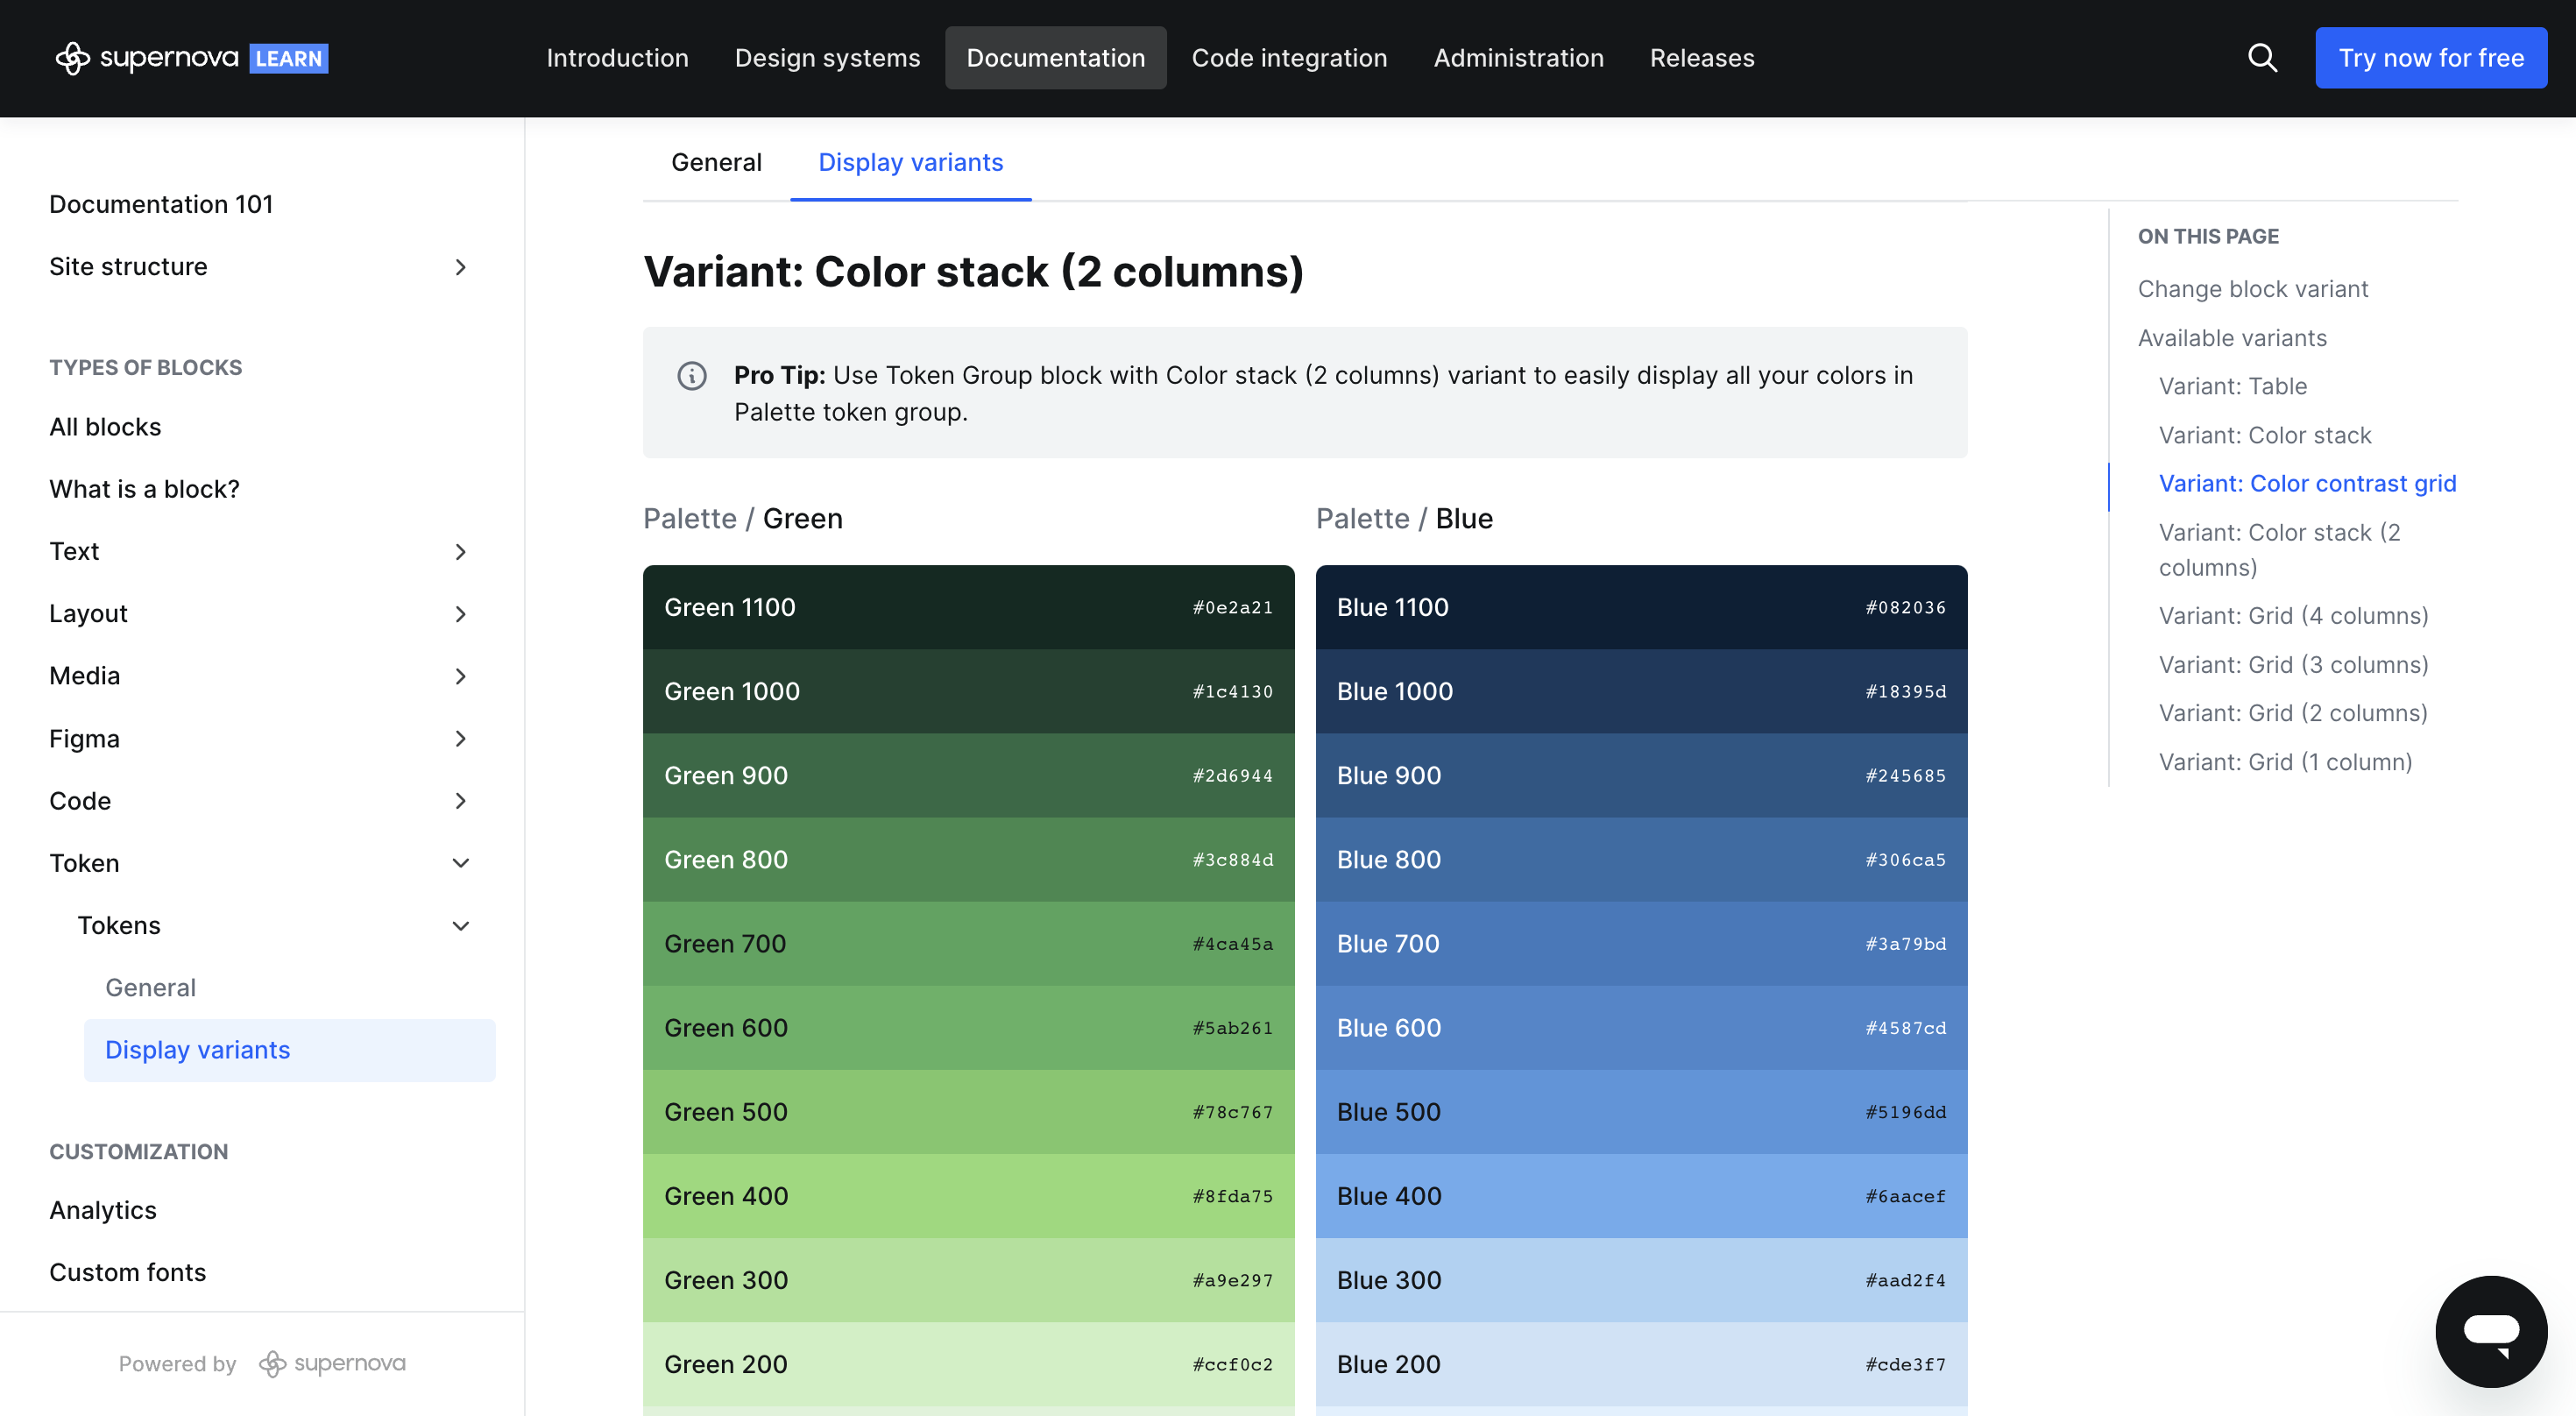Collapse the Tokens subsection chevron

(x=460, y=926)
